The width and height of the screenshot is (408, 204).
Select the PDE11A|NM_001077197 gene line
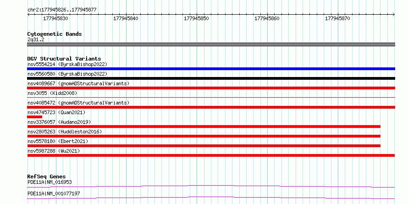click(211, 198)
